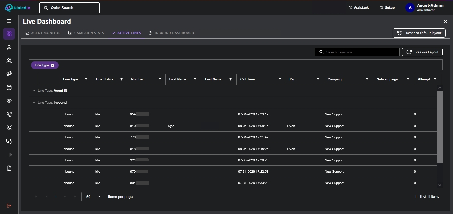Sort by Line Type column header
The image size is (453, 214).
click(x=70, y=79)
